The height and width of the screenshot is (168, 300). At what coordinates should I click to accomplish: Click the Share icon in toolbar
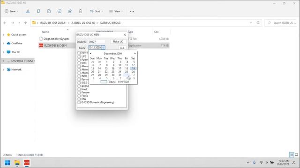pyautogui.click(x=70, y=11)
